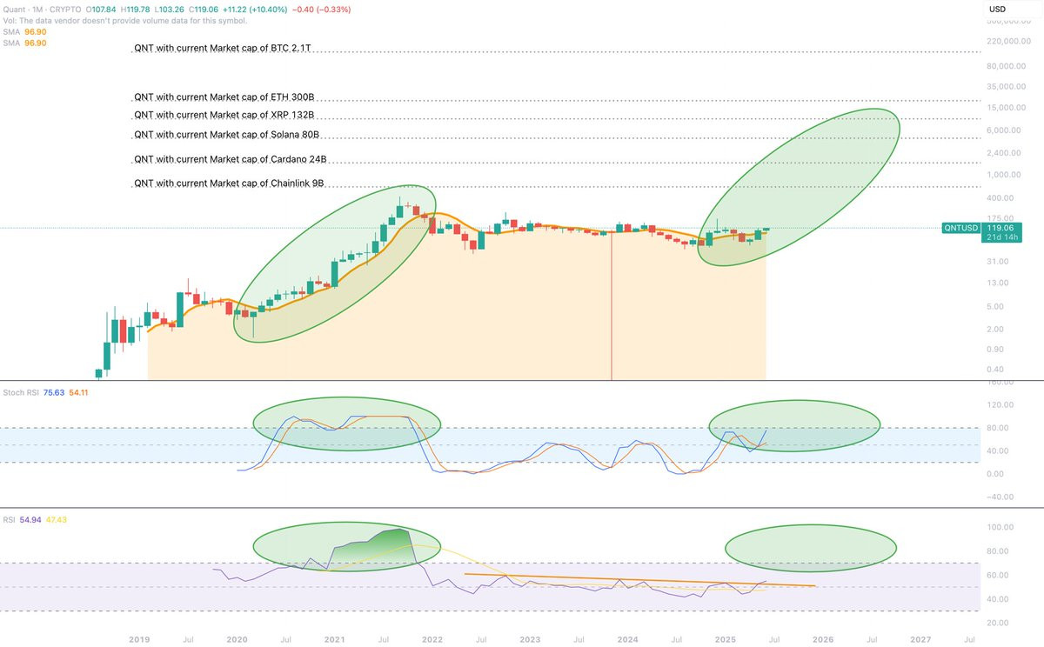Click the 2021 label on the time axis
The height and width of the screenshot is (647, 1044).
click(x=335, y=639)
